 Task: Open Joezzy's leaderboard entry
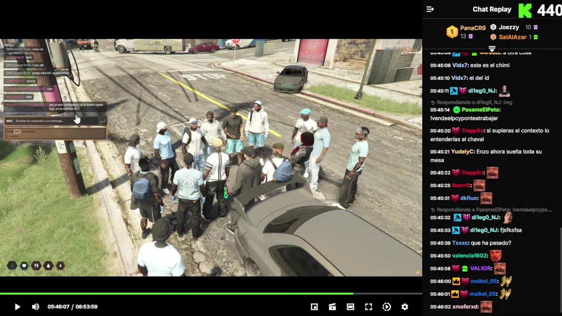tap(509, 27)
